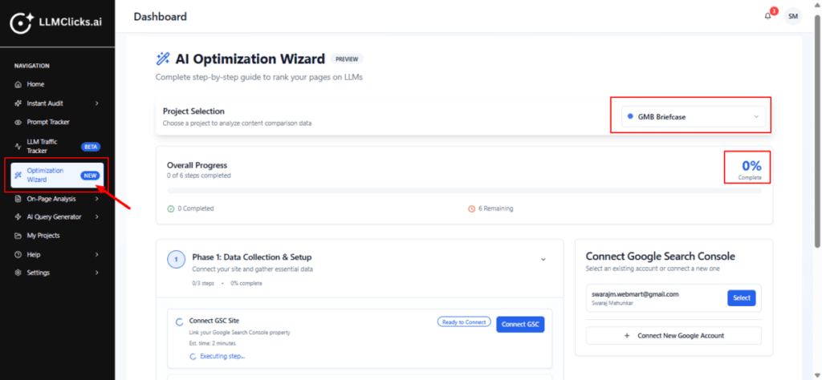The width and height of the screenshot is (822, 380).
Task: Click the Settings gear icon
Action: tap(18, 273)
